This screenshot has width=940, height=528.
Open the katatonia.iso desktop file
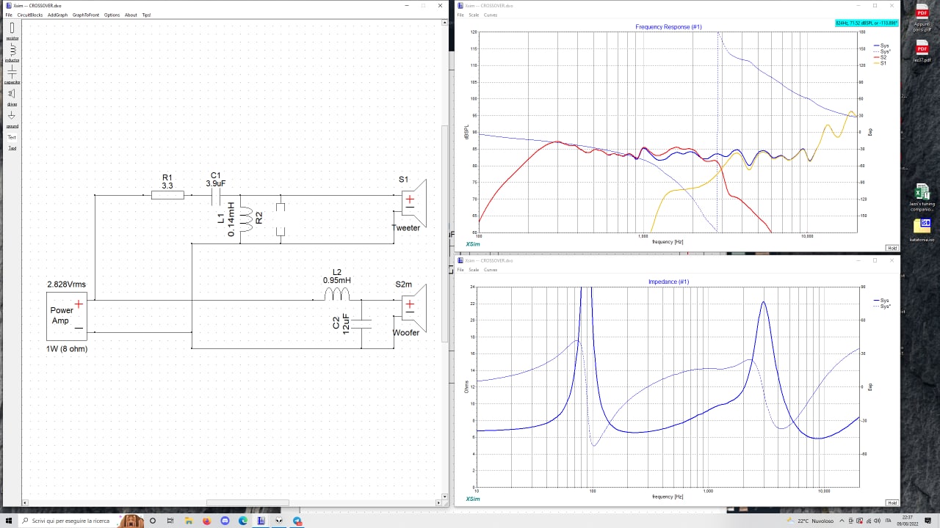tap(922, 230)
